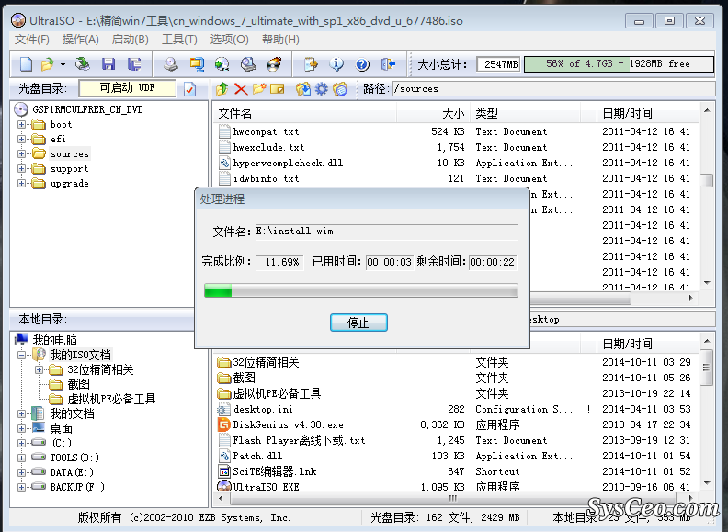This screenshot has width=728, height=532.
Task: Click the E:\install.wim filename field
Action: tap(386, 232)
